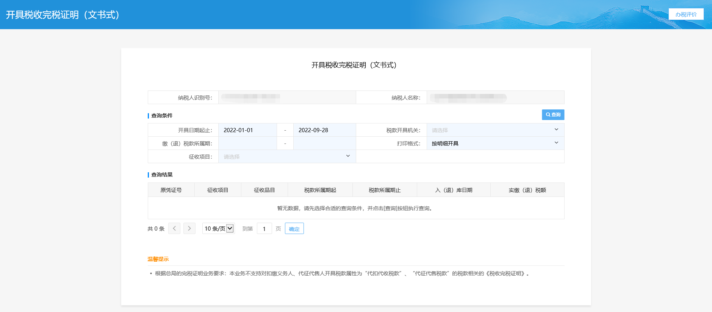Go to the next results page
712x312 pixels.
click(189, 228)
